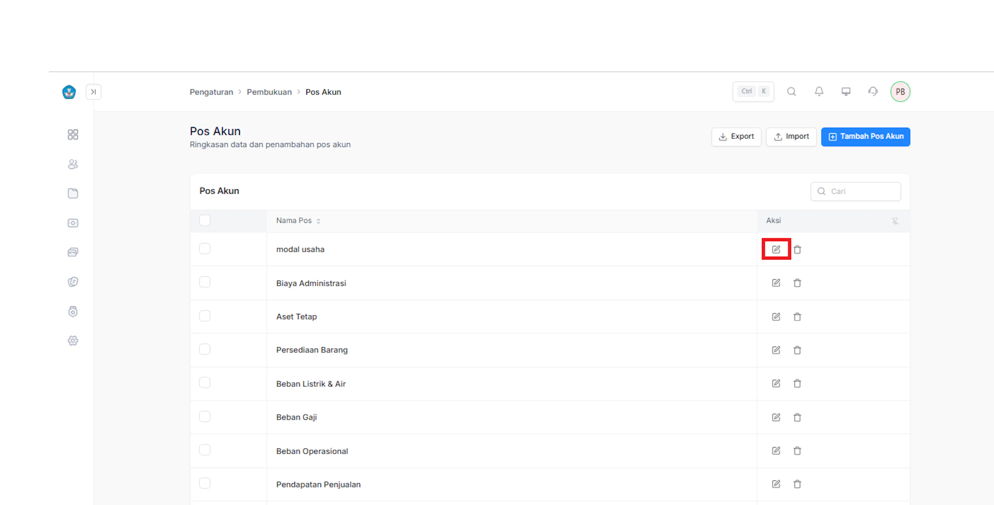Screen dimensions: 994x505
Task: Edit the Pendapatan Penjualan entry
Action: point(776,484)
